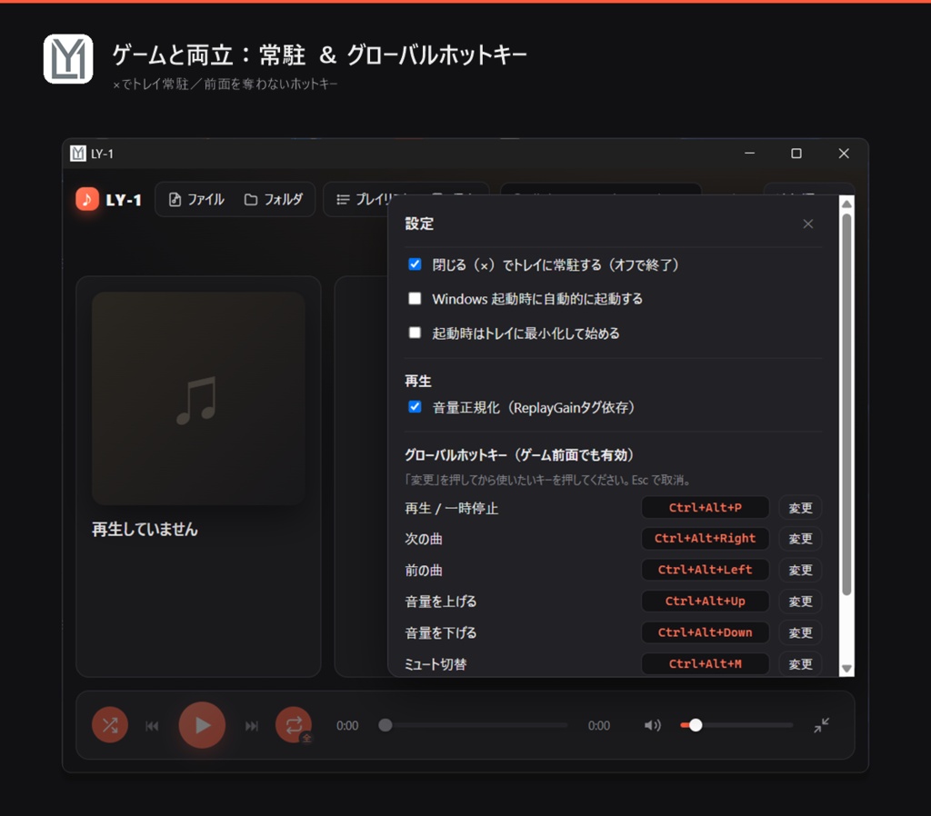Click the グローバルホットキー section heading

(519, 455)
